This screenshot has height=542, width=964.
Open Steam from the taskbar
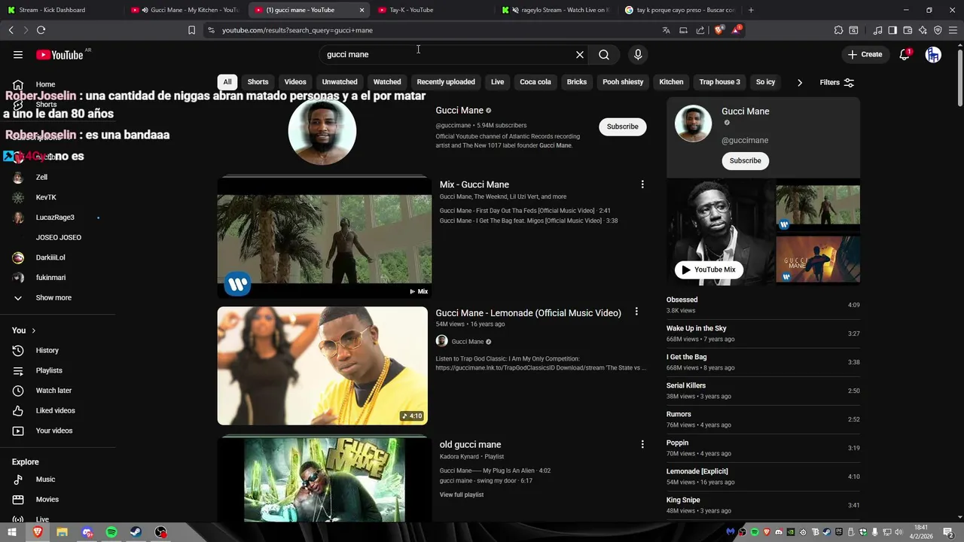pos(136,532)
